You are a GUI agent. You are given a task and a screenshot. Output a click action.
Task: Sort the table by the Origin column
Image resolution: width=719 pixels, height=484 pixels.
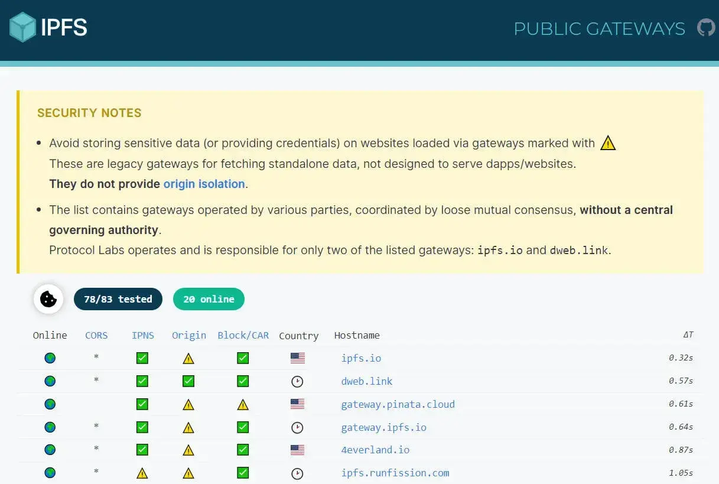188,335
